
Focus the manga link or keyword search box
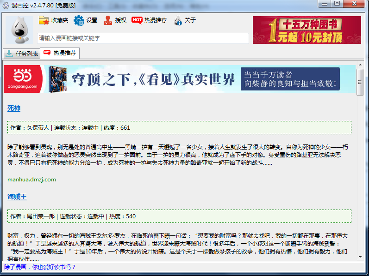[x=143, y=38]
